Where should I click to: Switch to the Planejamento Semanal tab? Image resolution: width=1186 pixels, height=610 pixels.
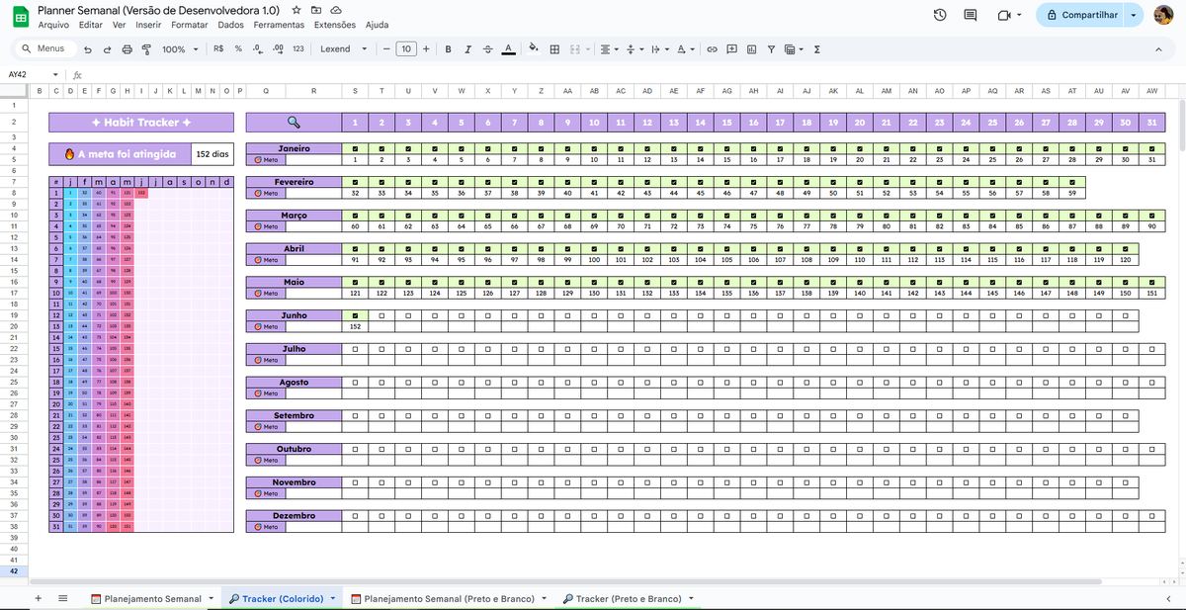point(153,598)
